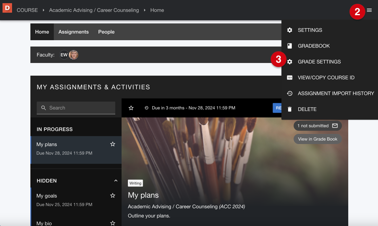The height and width of the screenshot is (226, 378).
Task: Click the envelope icon beside not submitted
Action: pyautogui.click(x=335, y=126)
